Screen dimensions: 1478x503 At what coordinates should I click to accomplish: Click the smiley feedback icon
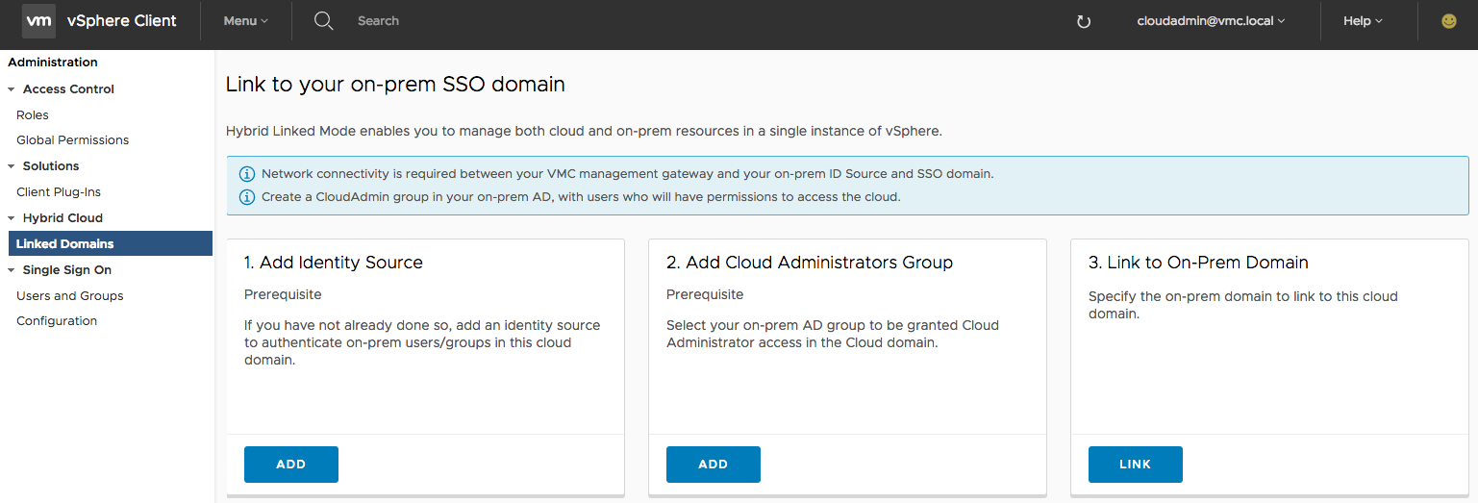tap(1449, 20)
